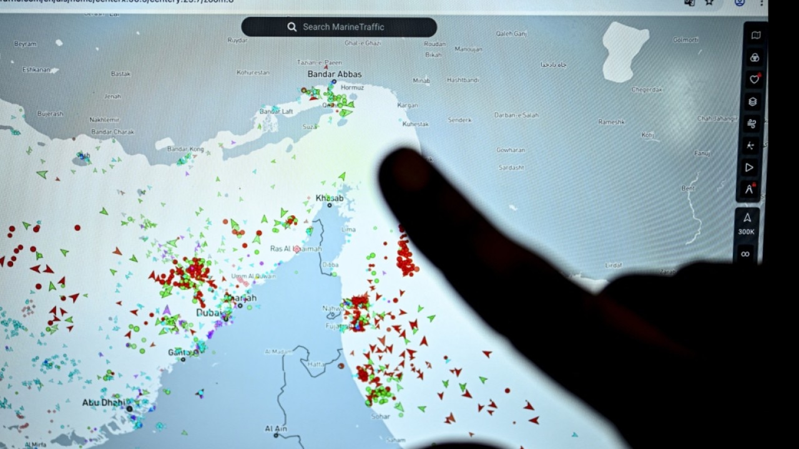Open the map type selector icon
The width and height of the screenshot is (799, 449).
(x=755, y=36)
